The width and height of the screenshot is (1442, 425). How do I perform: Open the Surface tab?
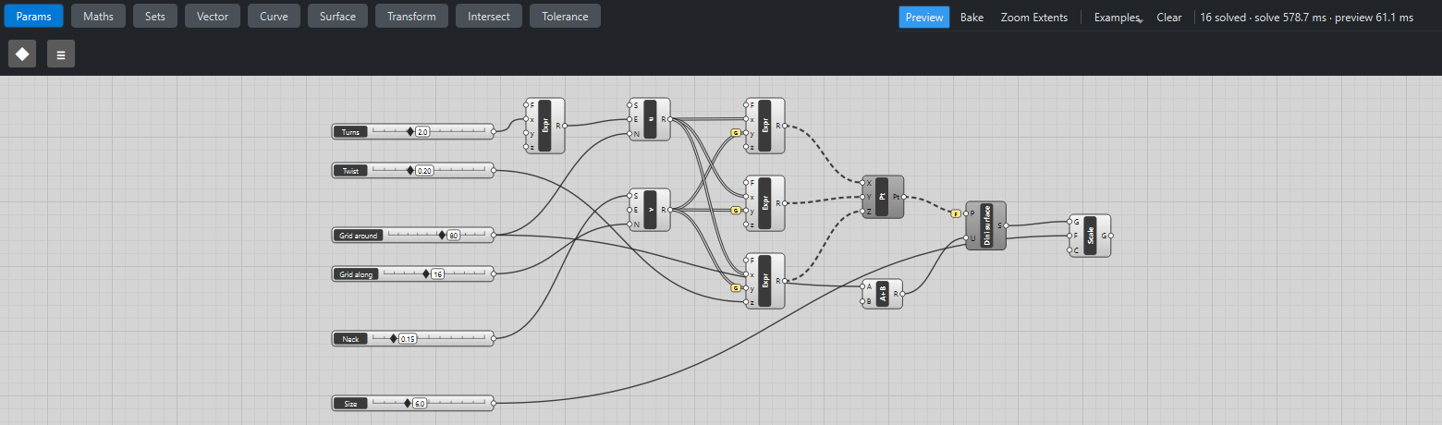pyautogui.click(x=337, y=16)
